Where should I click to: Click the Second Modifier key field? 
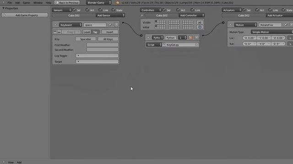click(103, 50)
